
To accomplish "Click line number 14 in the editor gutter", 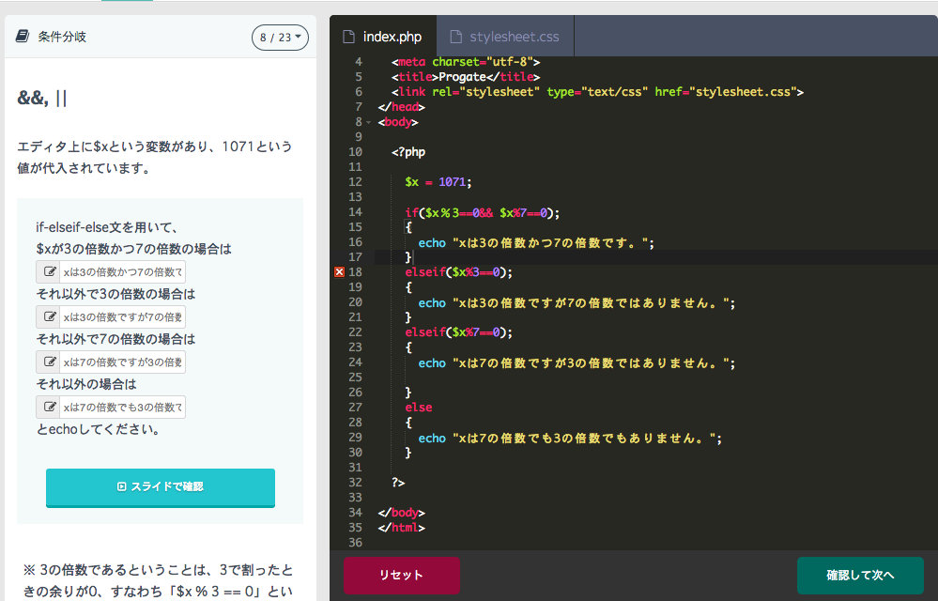I will tap(355, 212).
